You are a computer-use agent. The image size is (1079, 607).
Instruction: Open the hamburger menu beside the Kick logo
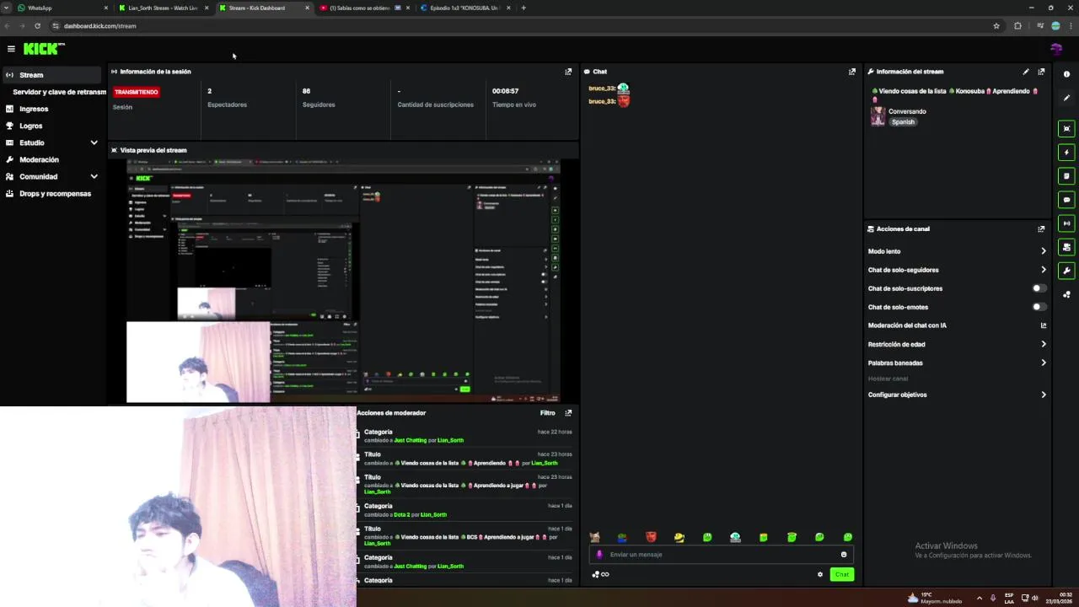pyautogui.click(x=11, y=49)
